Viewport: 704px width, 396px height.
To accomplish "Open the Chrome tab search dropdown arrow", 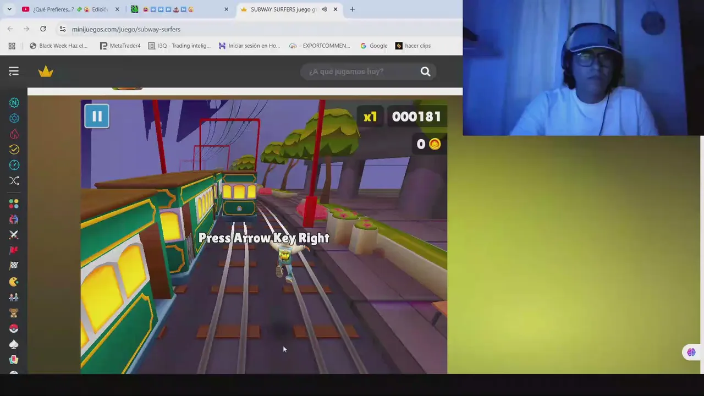I will [x=9, y=9].
